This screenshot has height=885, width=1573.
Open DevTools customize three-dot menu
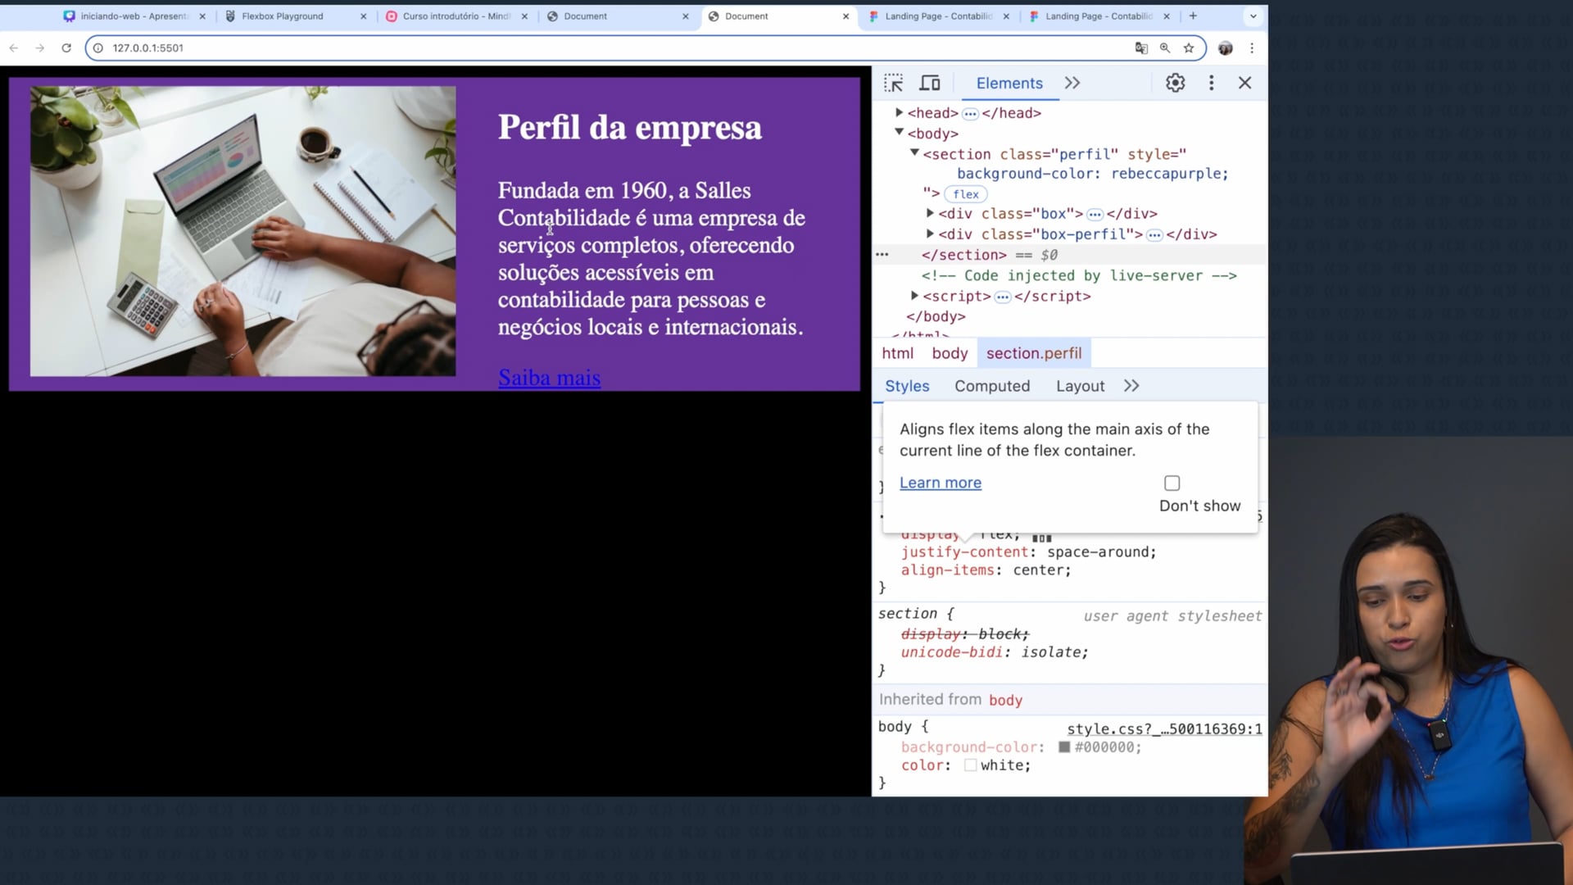[1211, 83]
